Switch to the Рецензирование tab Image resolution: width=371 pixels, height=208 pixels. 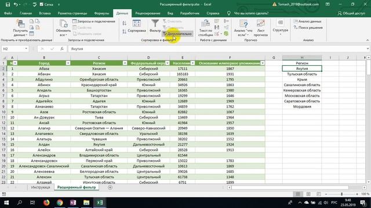[x=148, y=13]
